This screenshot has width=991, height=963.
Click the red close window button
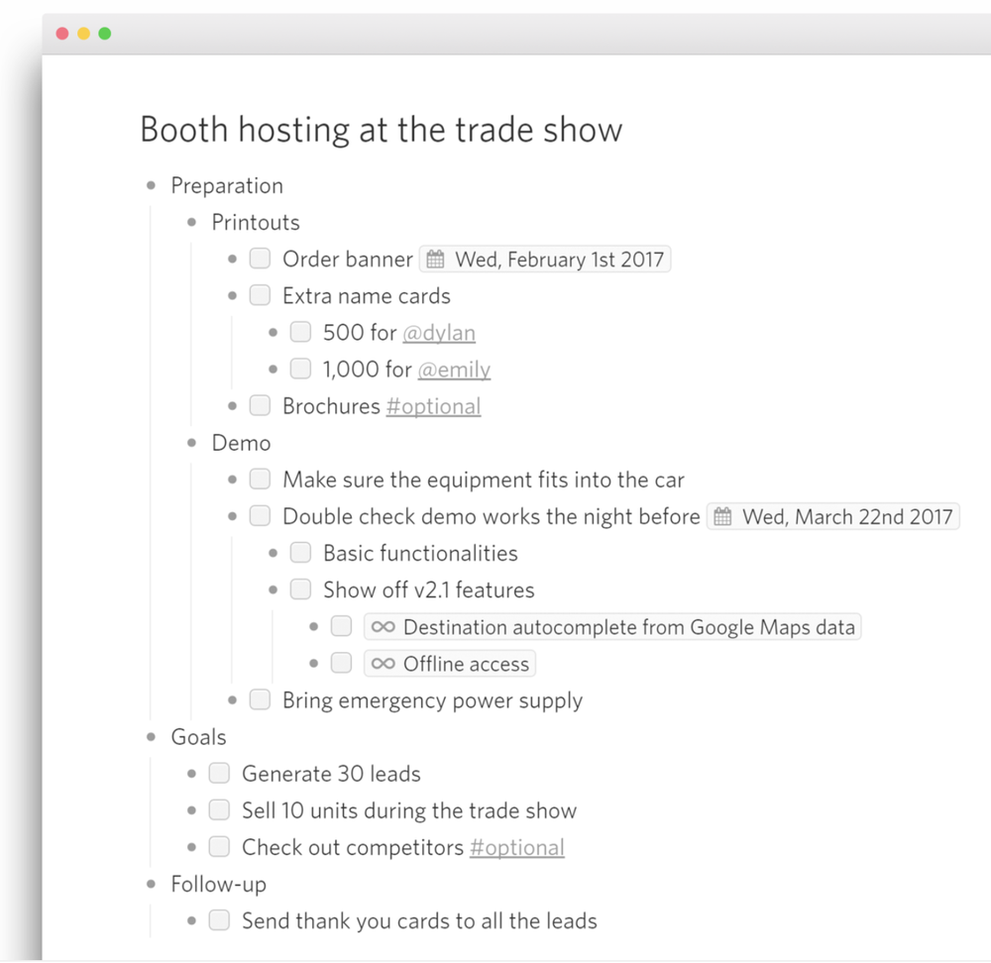point(61,34)
